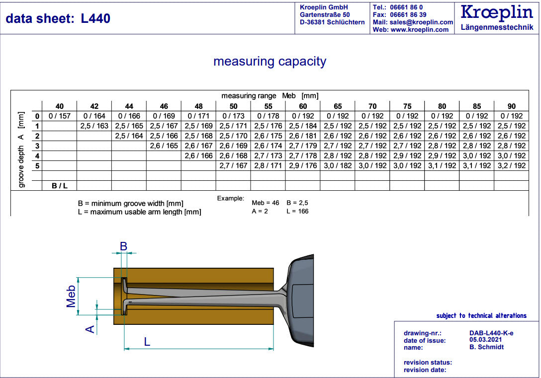Click the Kroeplin Längenmesstechnik logo
This screenshot has width=541, height=378.
[497, 17]
